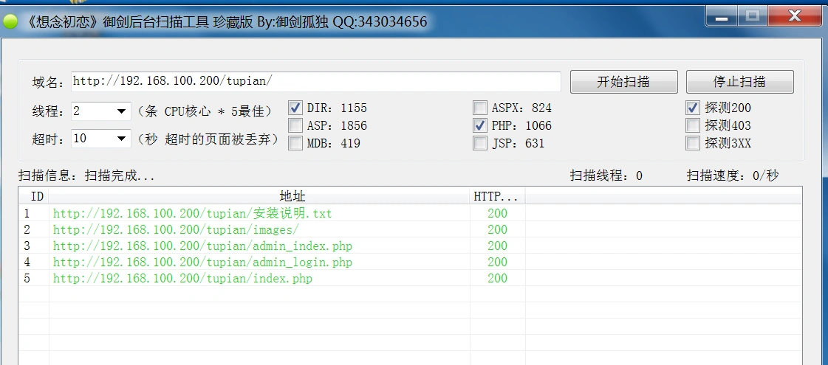This screenshot has width=828, height=365.
Task: Click the green app icon in title bar
Action: click(10, 21)
